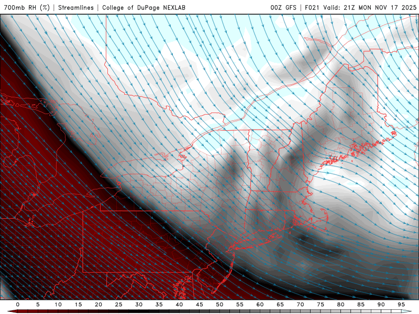Click the 'F021' forecast hour text
The width and height of the screenshot is (419, 314).
click(x=312, y=7)
